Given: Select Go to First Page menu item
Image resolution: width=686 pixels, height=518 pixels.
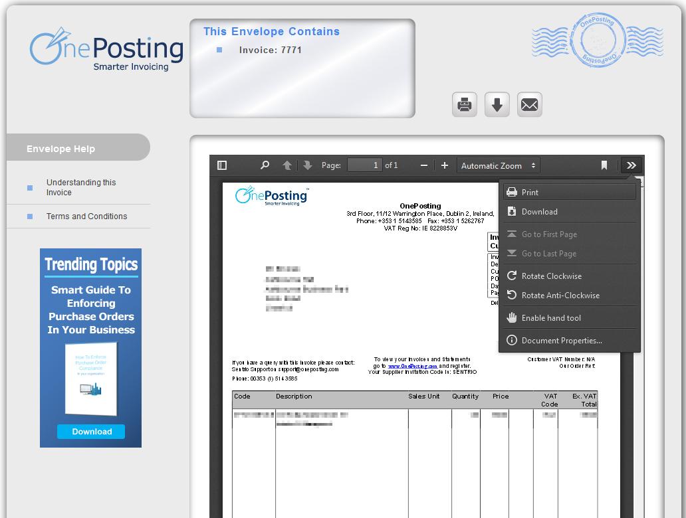Looking at the screenshot, I should point(569,234).
